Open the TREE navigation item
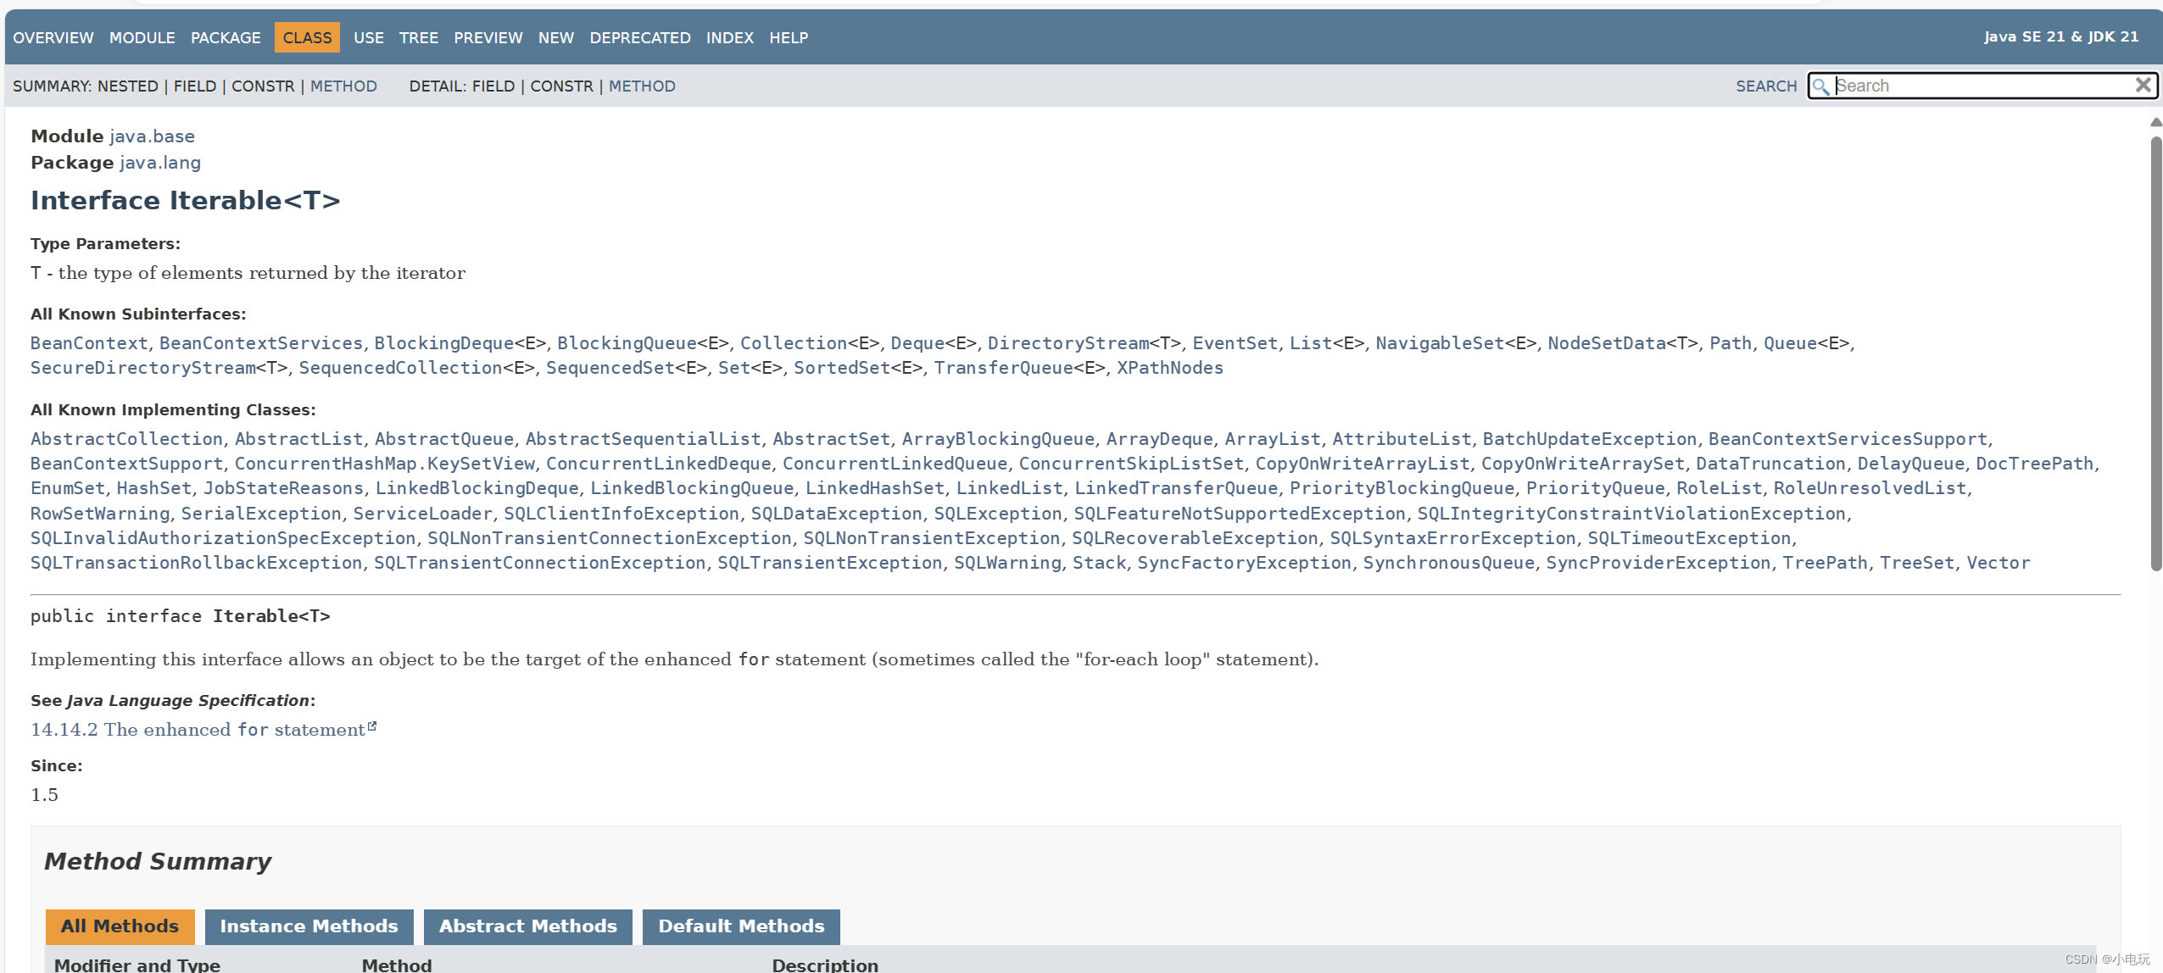Viewport: 2163px width, 973px height. [x=418, y=38]
